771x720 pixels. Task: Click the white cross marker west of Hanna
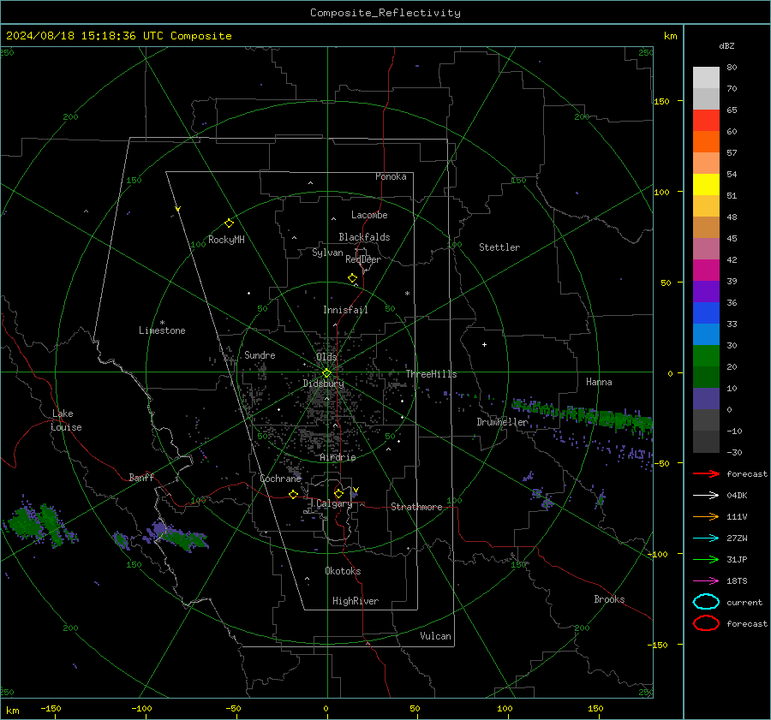484,344
